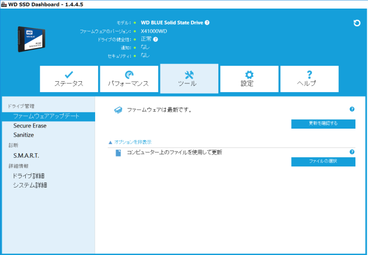Click コンピューター上のファイルを使用して更新 text
Image resolution: width=368 pixels, height=255 pixels.
(174, 153)
